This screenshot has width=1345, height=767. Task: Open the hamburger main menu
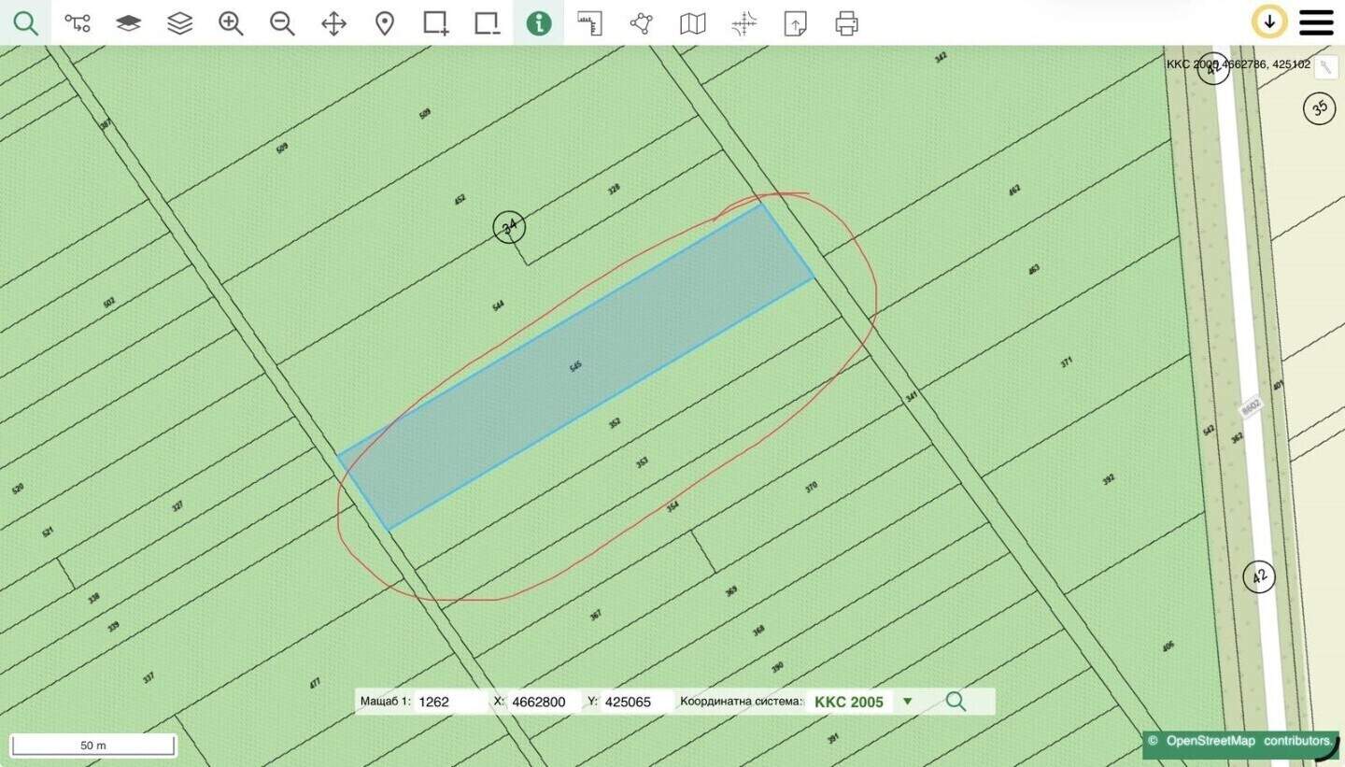[1316, 22]
